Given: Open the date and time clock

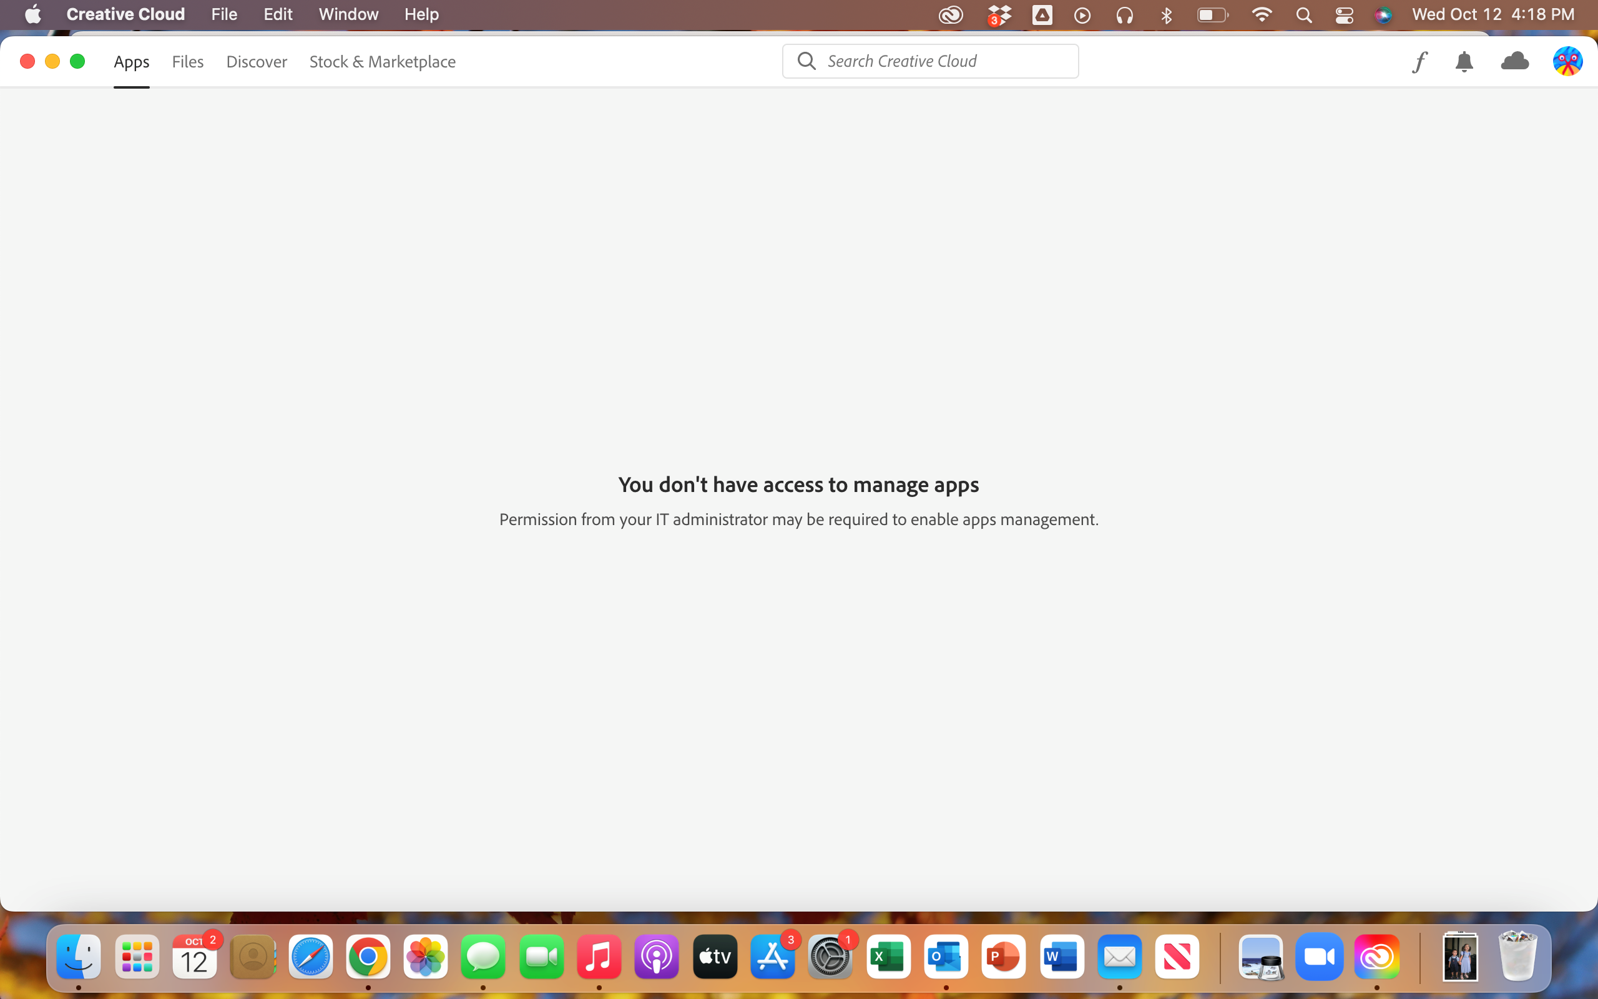Looking at the screenshot, I should pos(1493,14).
